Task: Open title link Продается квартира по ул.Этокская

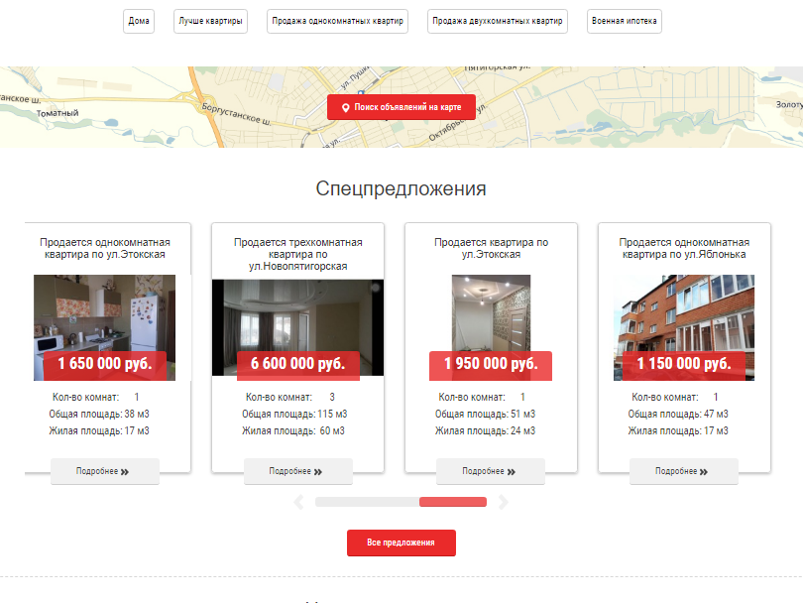Action: [x=491, y=249]
